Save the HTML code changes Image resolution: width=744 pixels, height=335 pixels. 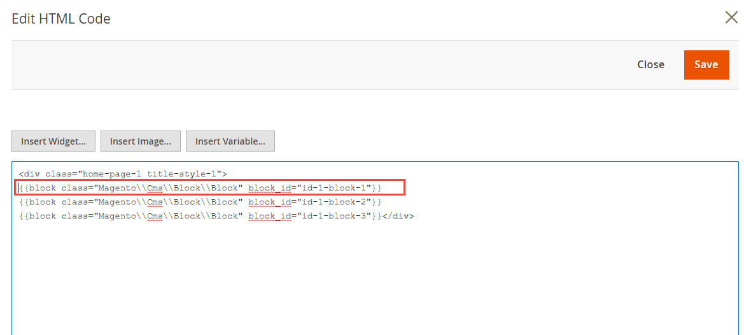706,65
